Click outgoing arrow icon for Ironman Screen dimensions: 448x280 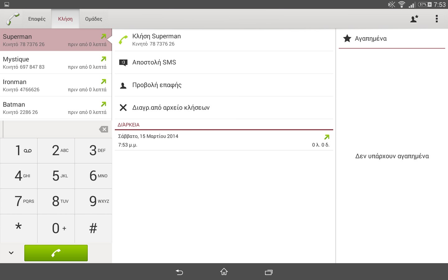point(104,82)
